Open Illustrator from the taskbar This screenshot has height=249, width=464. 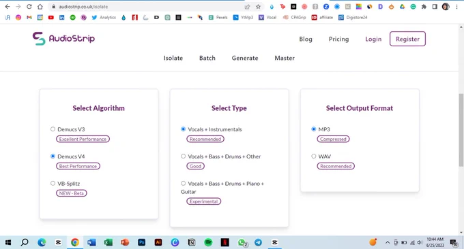tap(158, 242)
